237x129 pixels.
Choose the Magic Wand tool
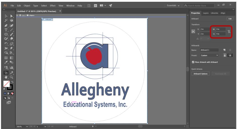click(6, 21)
